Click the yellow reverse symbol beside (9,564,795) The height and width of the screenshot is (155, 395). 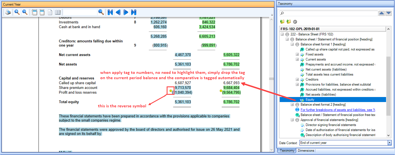221,91
